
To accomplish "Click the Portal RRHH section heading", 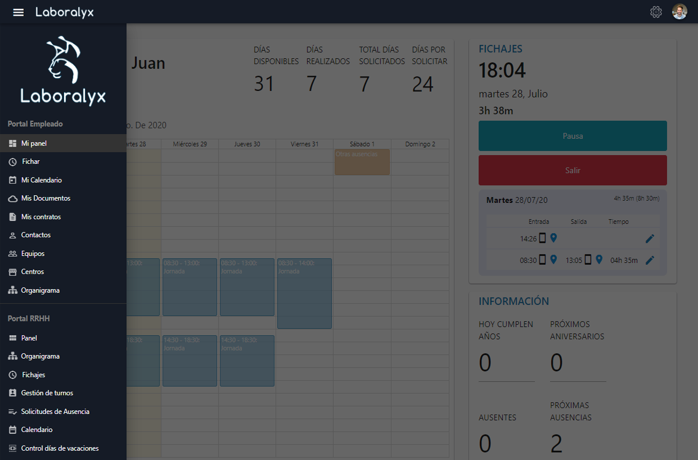I will [29, 318].
